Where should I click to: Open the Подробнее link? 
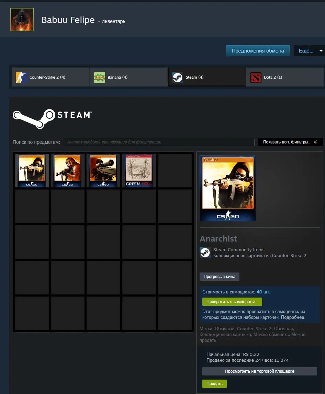293,317
